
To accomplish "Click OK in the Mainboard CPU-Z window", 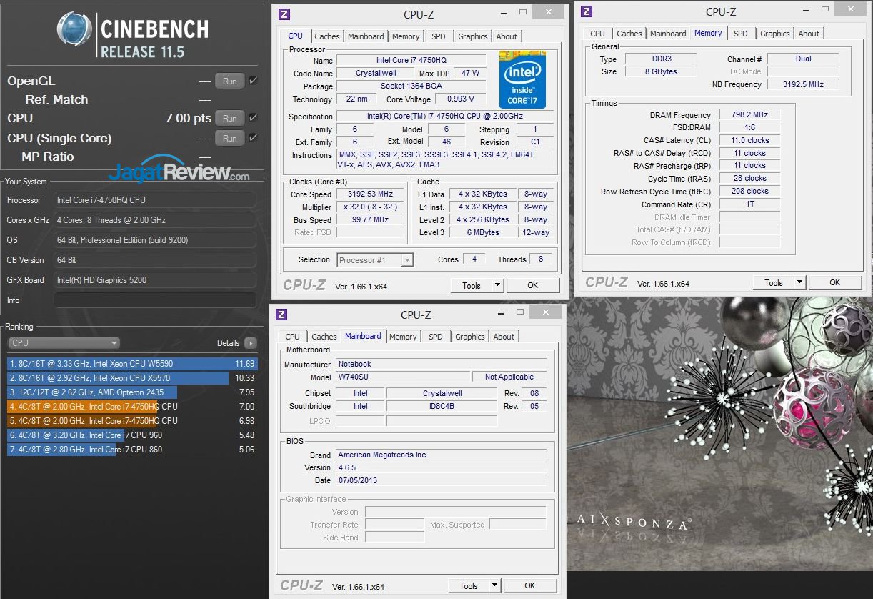I will pyautogui.click(x=529, y=585).
